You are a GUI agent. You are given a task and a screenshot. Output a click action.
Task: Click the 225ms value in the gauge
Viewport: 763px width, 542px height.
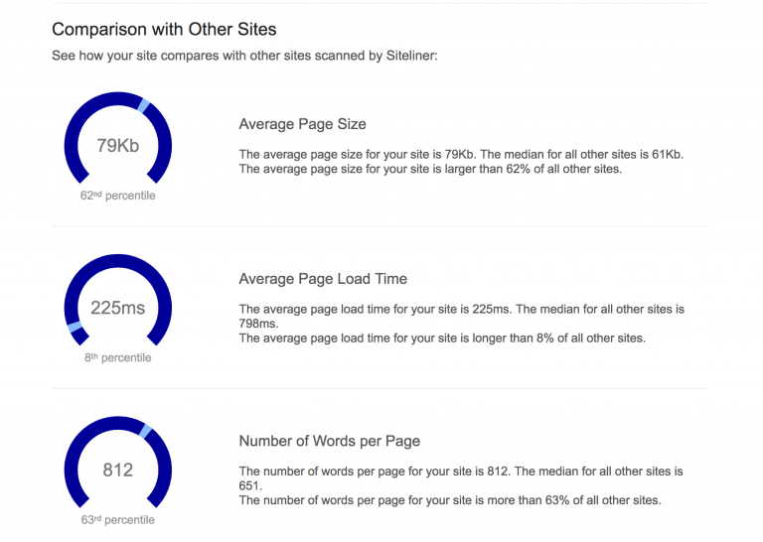point(118,308)
